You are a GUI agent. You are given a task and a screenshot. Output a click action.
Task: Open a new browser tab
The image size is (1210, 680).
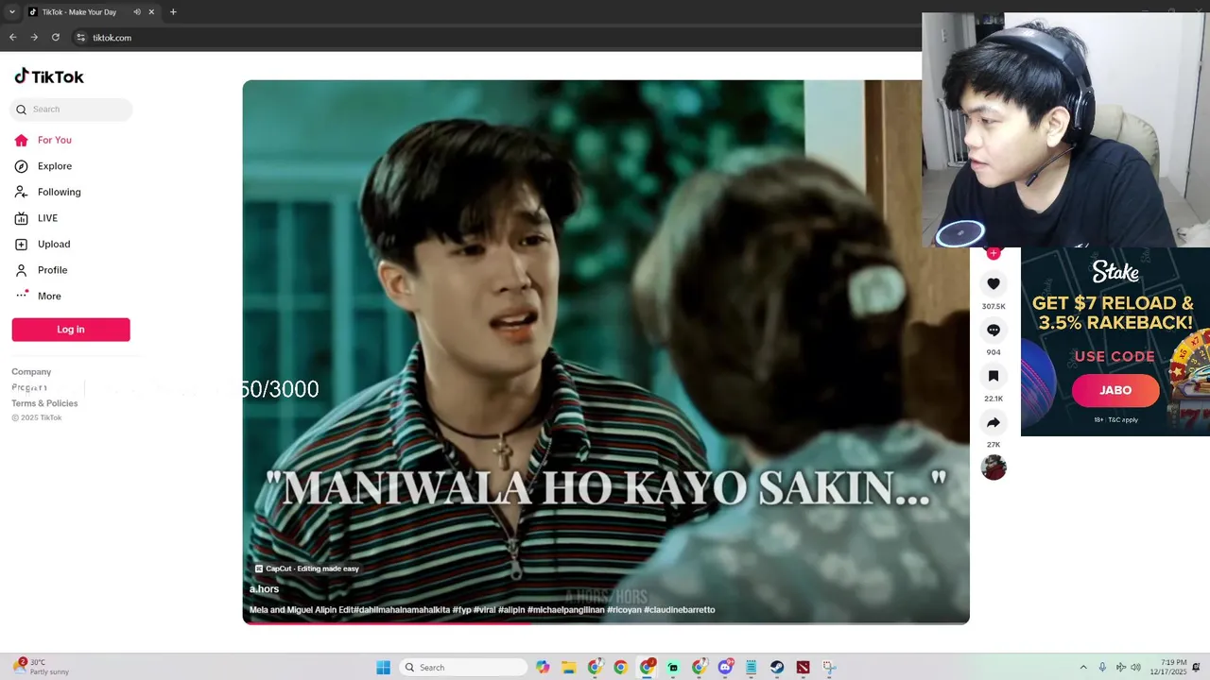[x=173, y=12]
